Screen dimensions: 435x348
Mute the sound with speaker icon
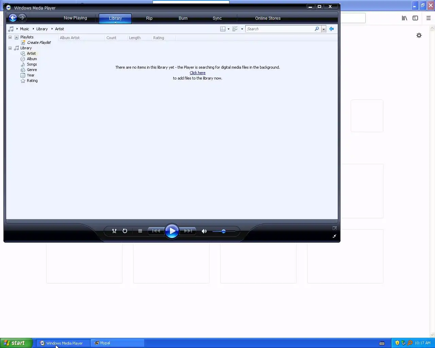pos(204,231)
